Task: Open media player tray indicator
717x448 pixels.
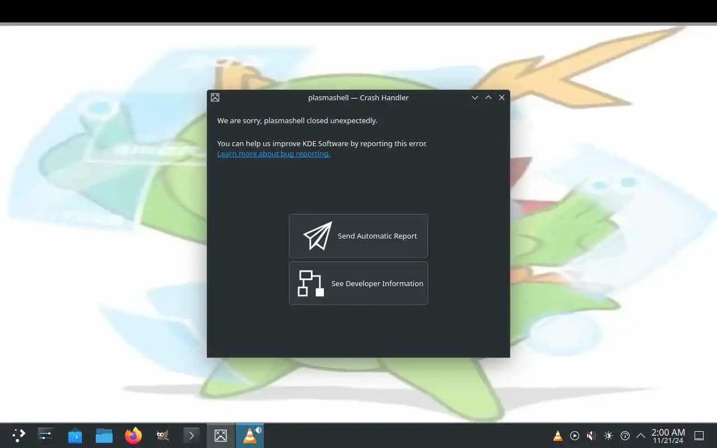Action: point(575,436)
